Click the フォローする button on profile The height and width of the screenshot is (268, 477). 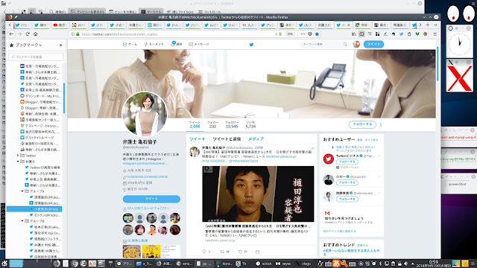coord(362,124)
